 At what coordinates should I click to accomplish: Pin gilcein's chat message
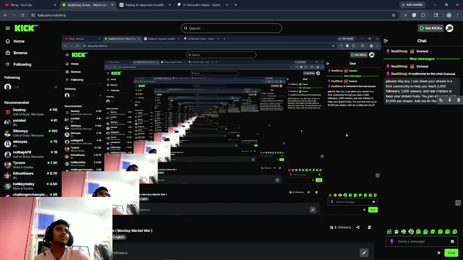(450, 100)
